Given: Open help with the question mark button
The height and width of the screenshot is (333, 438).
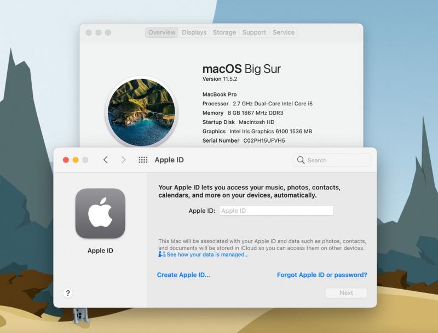Looking at the screenshot, I should point(68,293).
